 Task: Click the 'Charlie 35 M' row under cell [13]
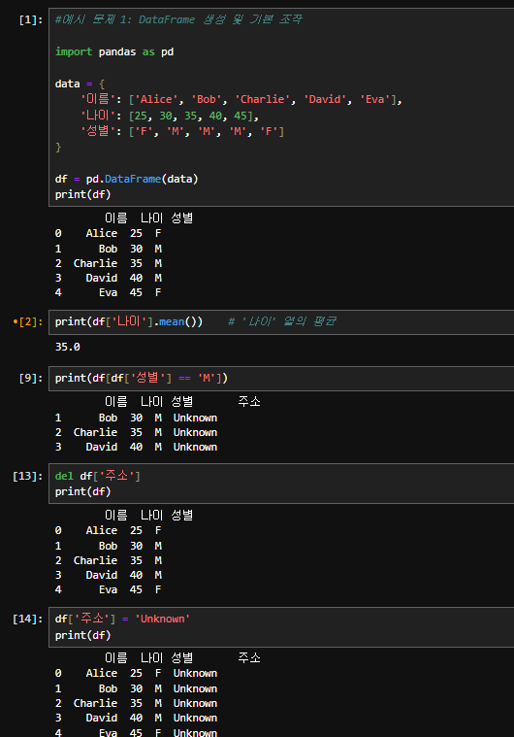109,560
